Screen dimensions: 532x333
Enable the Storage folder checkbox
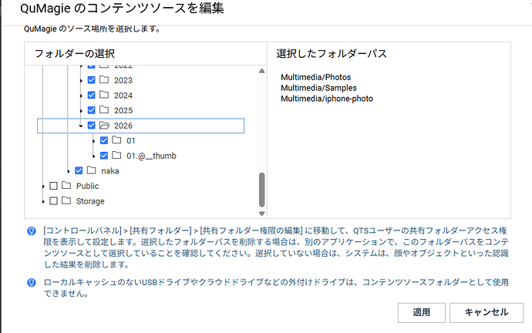pyautogui.click(x=53, y=201)
